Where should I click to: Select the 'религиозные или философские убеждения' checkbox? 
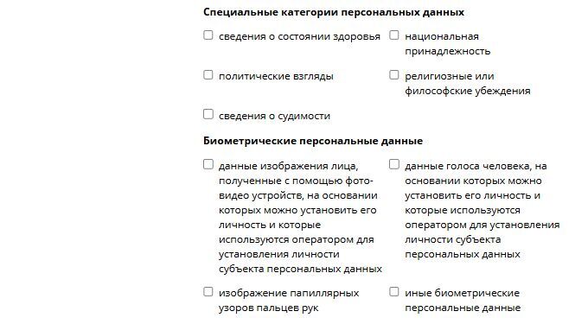coord(394,75)
